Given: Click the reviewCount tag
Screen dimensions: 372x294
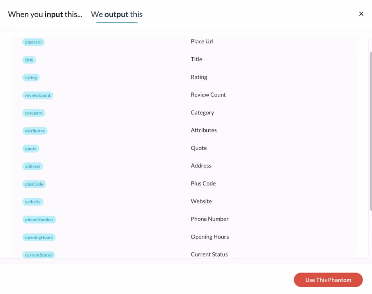Looking at the screenshot, I should [38, 95].
